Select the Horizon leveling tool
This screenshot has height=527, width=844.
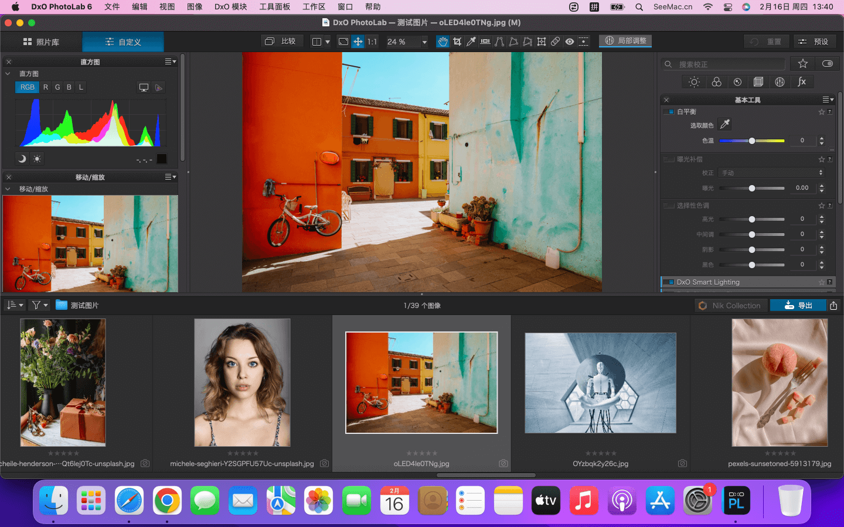[x=485, y=42]
